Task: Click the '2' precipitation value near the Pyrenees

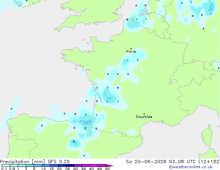Action: tap(85, 128)
